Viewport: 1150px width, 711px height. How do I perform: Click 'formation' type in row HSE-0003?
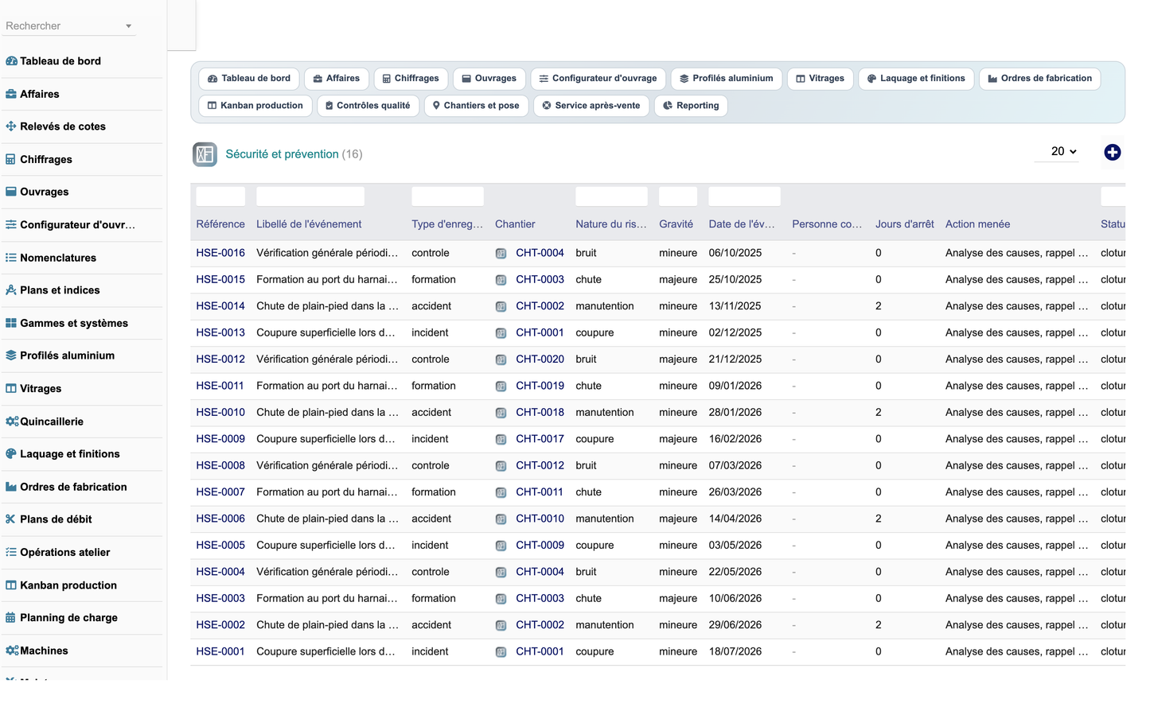434,599
